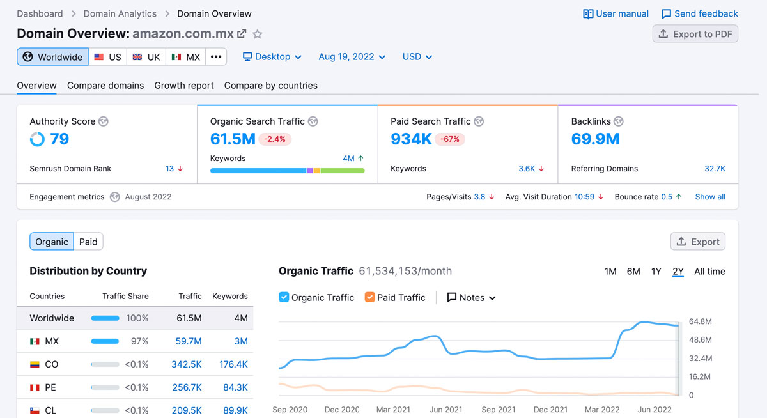Click the Peru flag in PE row
767x418 pixels.
(35, 387)
